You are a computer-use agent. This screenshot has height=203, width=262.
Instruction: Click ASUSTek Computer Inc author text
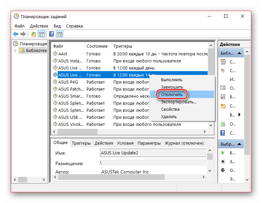(125, 172)
